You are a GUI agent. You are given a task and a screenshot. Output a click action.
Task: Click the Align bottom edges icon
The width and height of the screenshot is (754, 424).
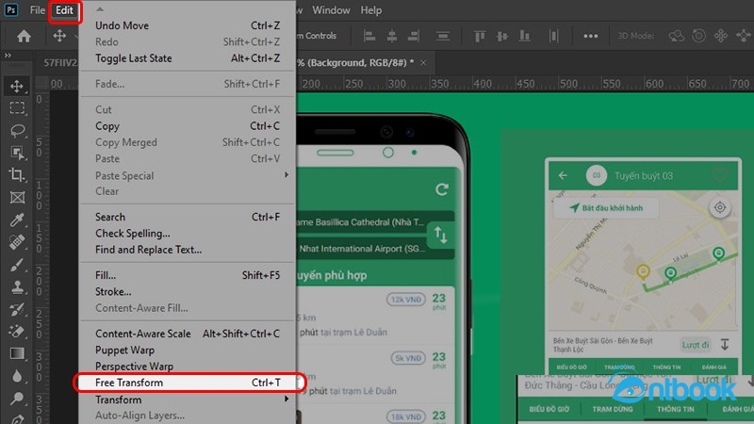pos(524,36)
